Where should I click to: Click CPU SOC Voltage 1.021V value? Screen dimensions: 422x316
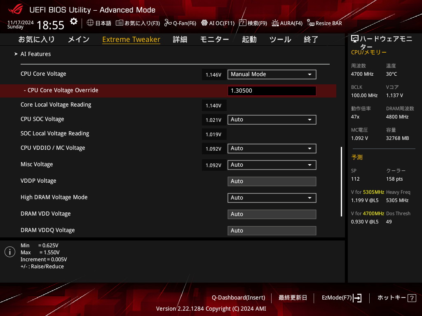pos(214,120)
